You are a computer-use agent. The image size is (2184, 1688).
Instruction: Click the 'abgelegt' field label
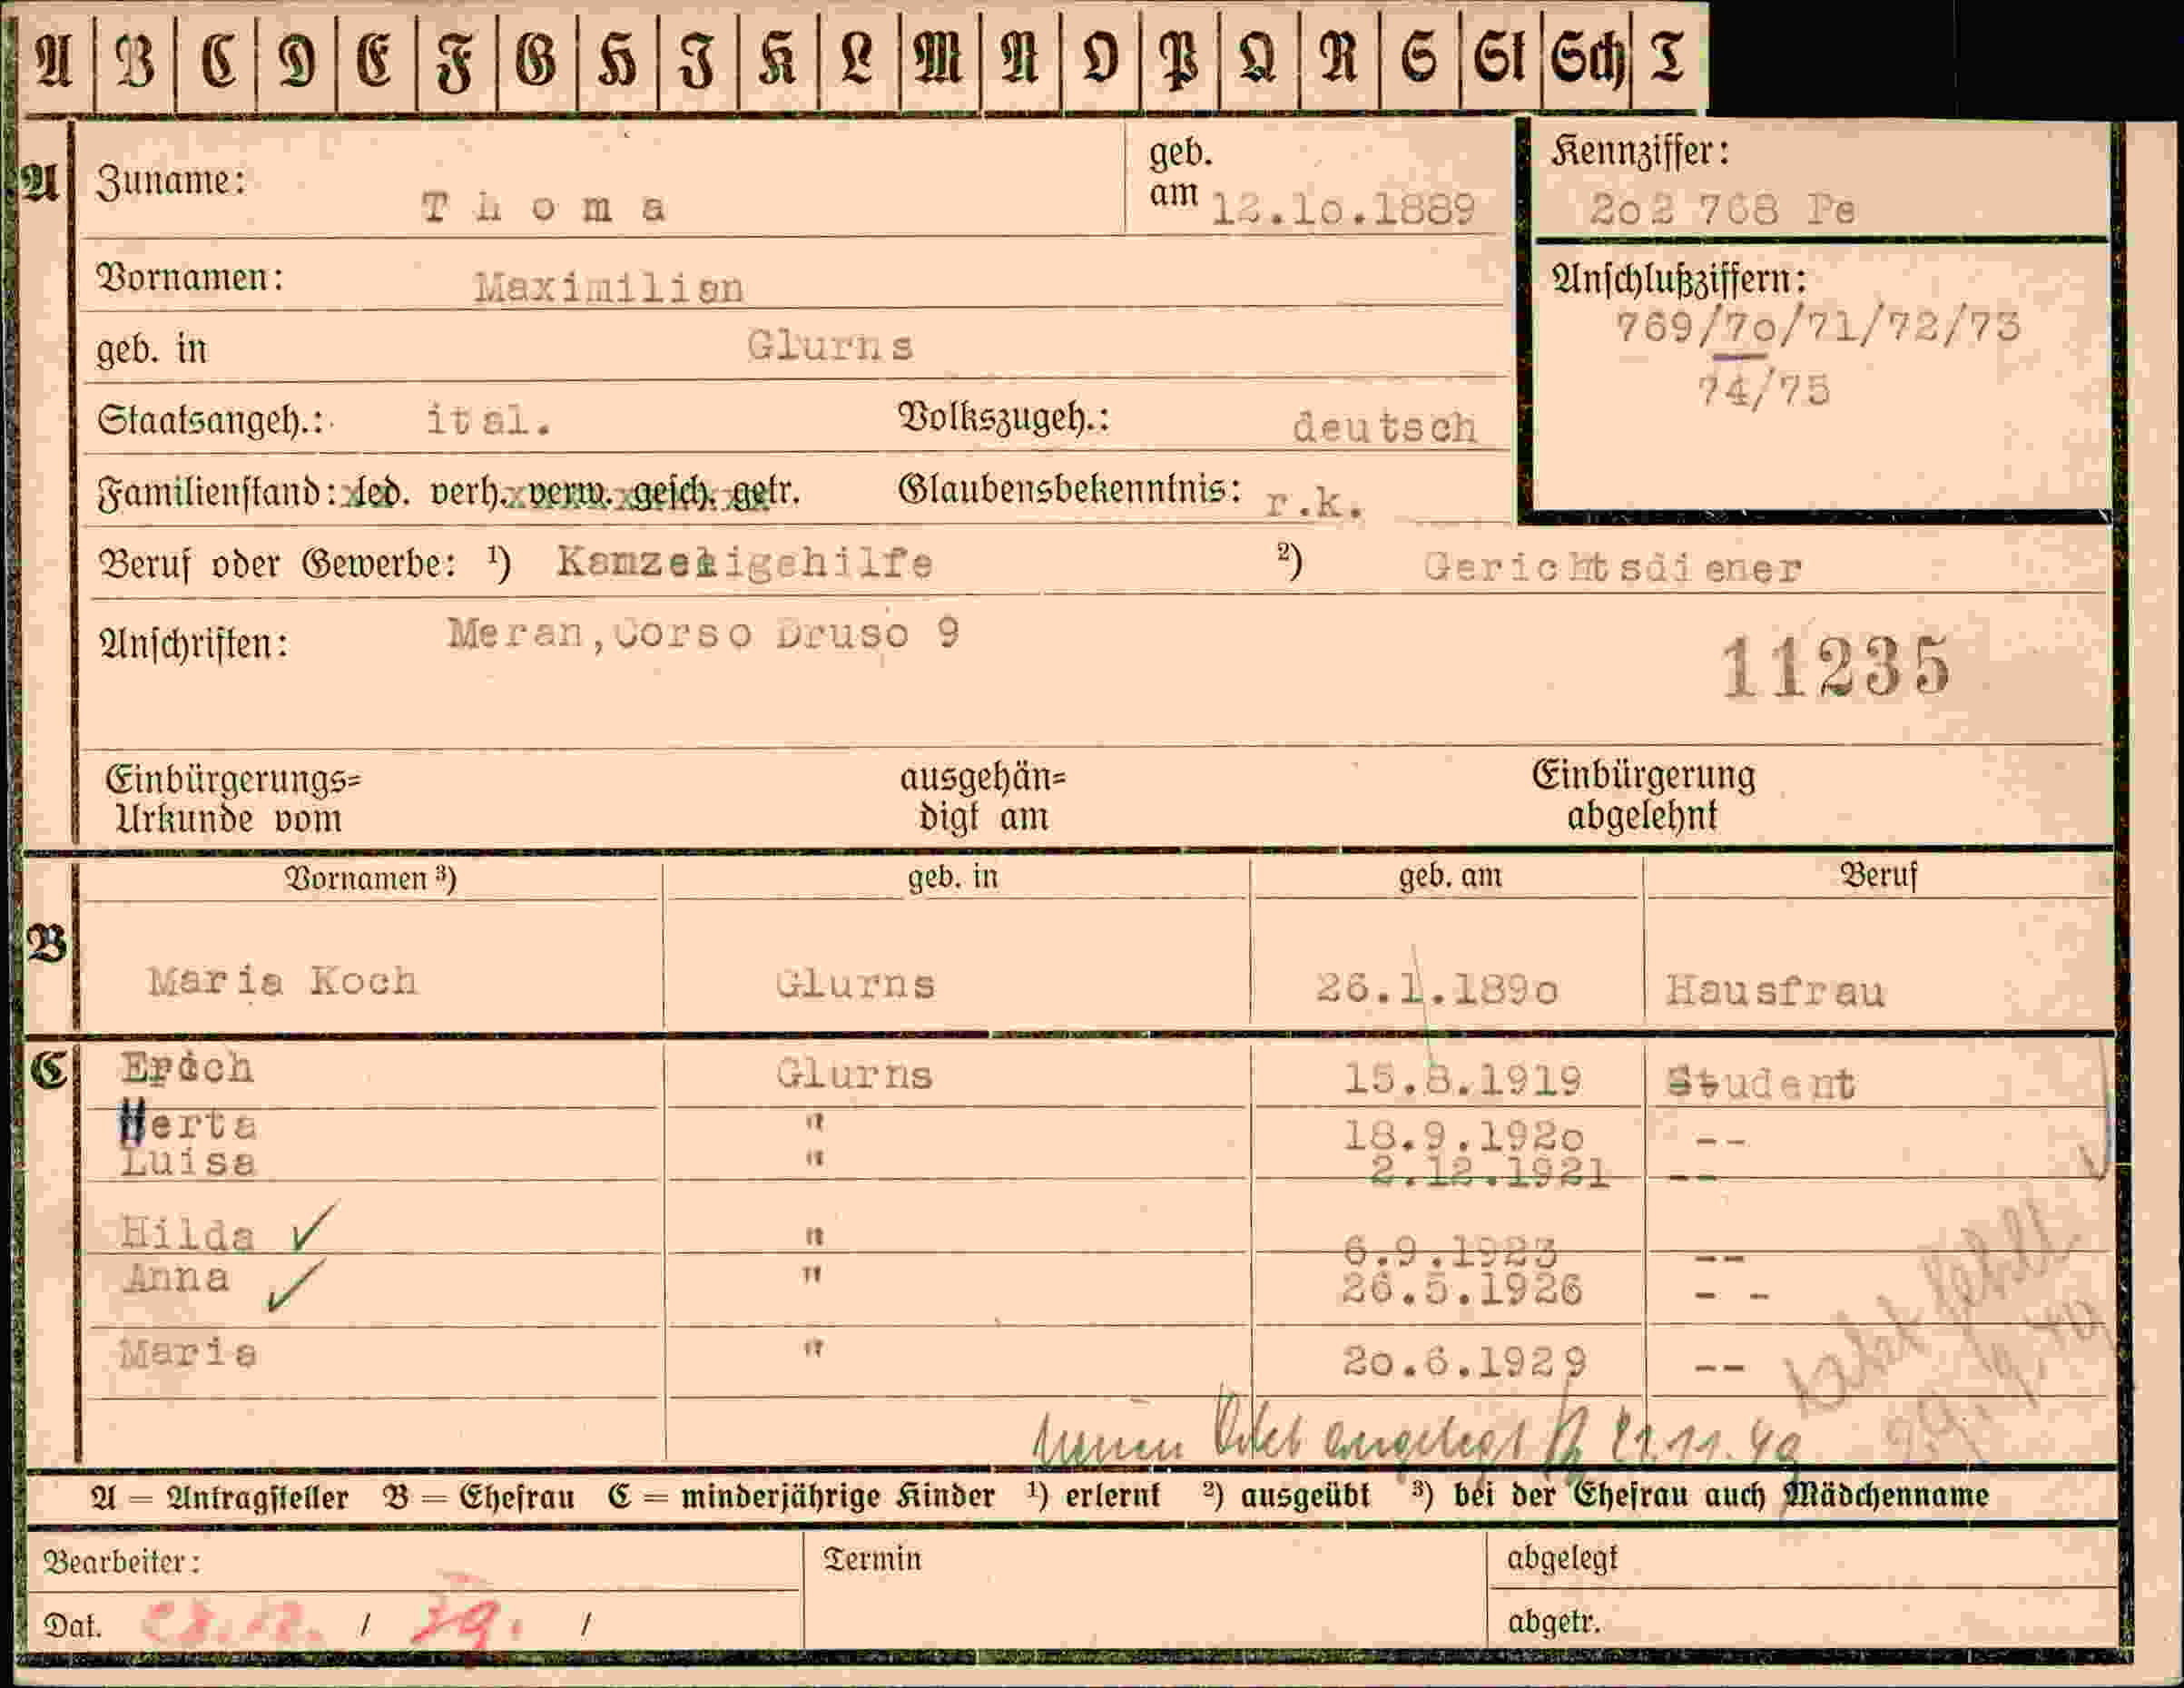(x=1562, y=1559)
